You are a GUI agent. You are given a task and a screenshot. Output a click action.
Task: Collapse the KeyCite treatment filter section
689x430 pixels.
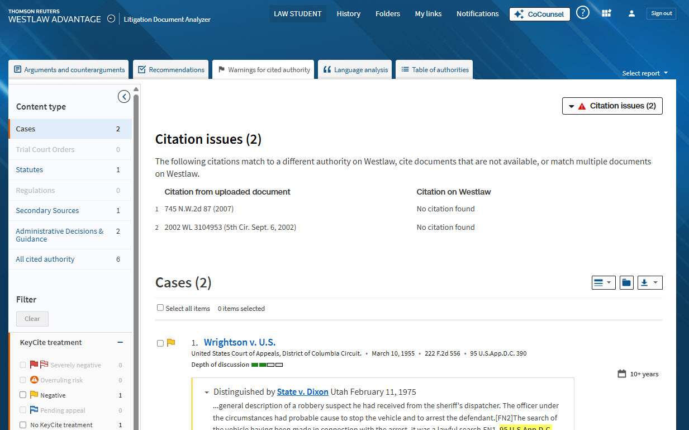[x=120, y=343]
